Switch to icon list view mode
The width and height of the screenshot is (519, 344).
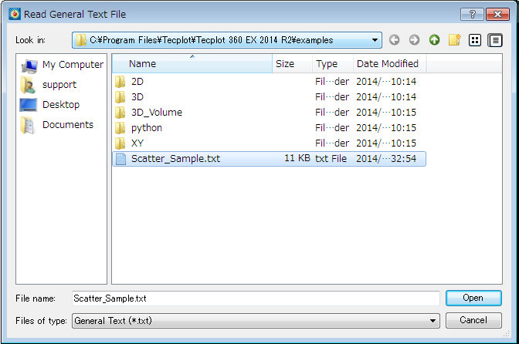tap(475, 40)
